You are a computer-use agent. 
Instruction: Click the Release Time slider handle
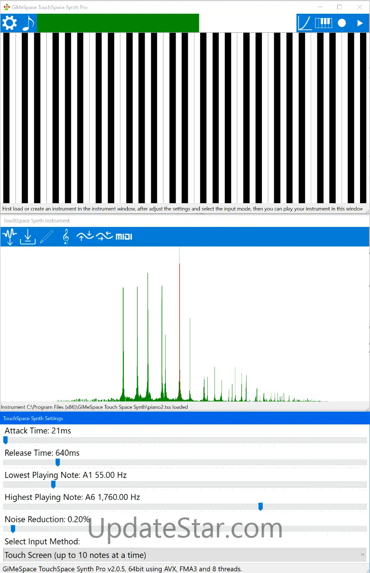tap(58, 462)
